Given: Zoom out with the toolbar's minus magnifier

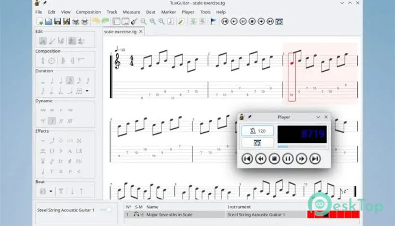Looking at the screenshot, I should (x=143, y=21).
